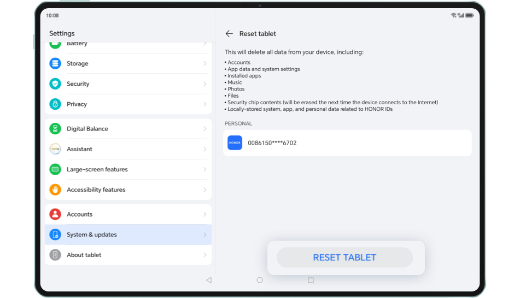
Task: Tap the blue Storage icon
Action: tap(55, 63)
